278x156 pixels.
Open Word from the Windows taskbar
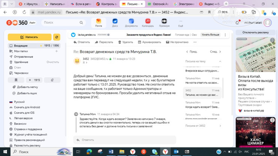[x=111, y=152]
